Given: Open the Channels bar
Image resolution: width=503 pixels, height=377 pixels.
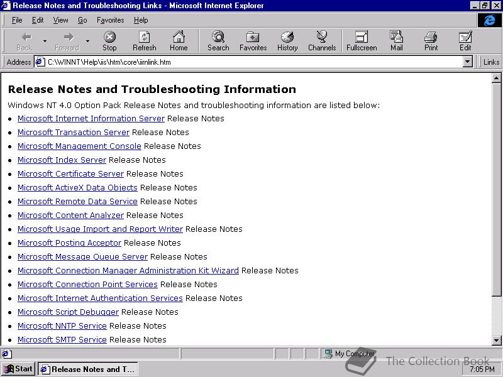Looking at the screenshot, I should (x=322, y=41).
